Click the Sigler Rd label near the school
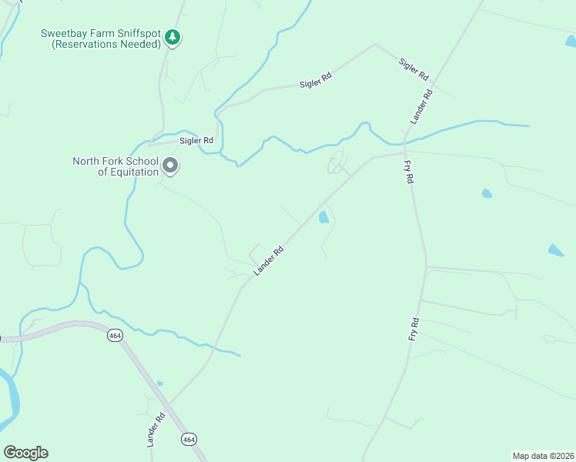The width and height of the screenshot is (576, 462). (x=196, y=141)
